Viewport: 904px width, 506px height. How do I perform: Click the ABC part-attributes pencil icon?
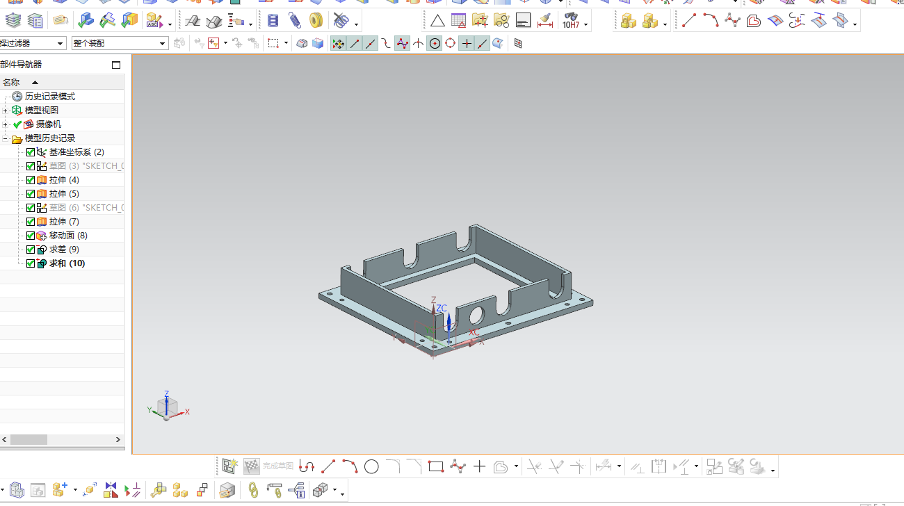click(x=154, y=22)
